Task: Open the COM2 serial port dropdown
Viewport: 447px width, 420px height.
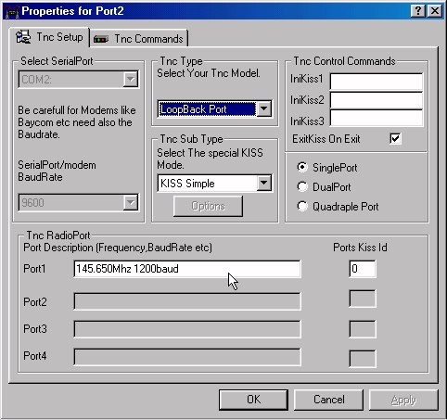Action: coord(131,80)
